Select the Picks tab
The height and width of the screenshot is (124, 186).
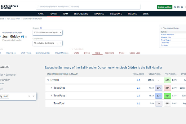click(x=97, y=53)
